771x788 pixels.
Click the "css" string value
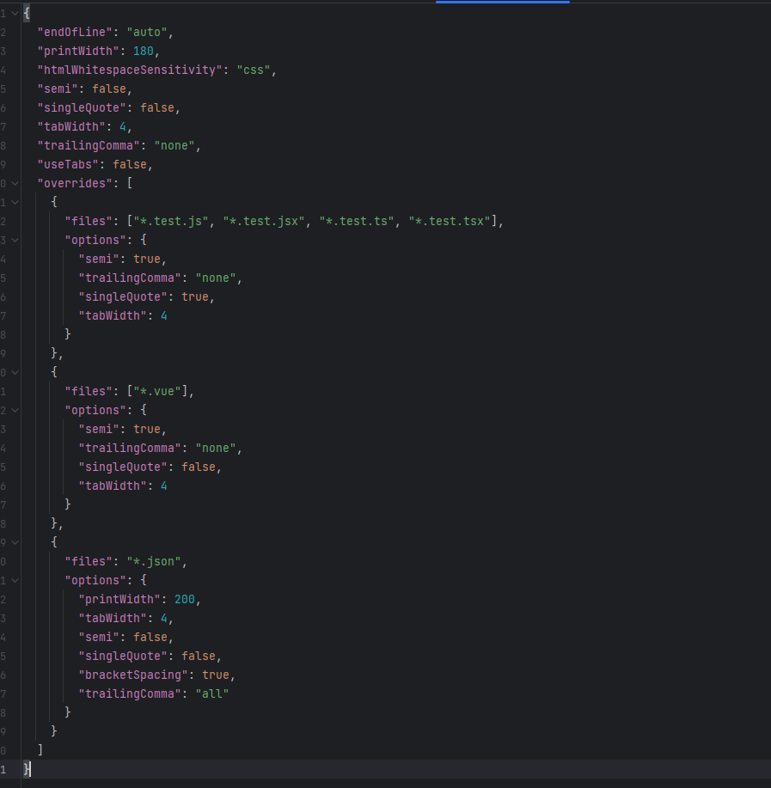pyautogui.click(x=254, y=70)
